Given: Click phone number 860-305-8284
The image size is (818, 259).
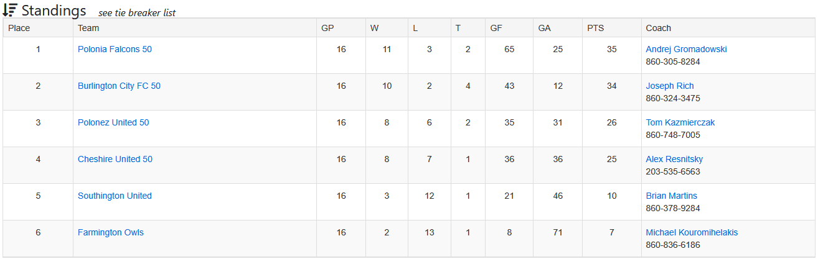Looking at the screenshot, I should pyautogui.click(x=673, y=61).
